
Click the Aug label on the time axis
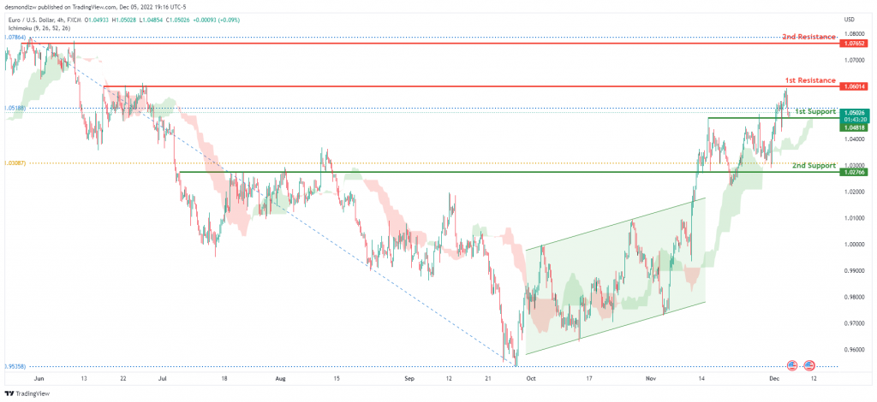coord(280,379)
